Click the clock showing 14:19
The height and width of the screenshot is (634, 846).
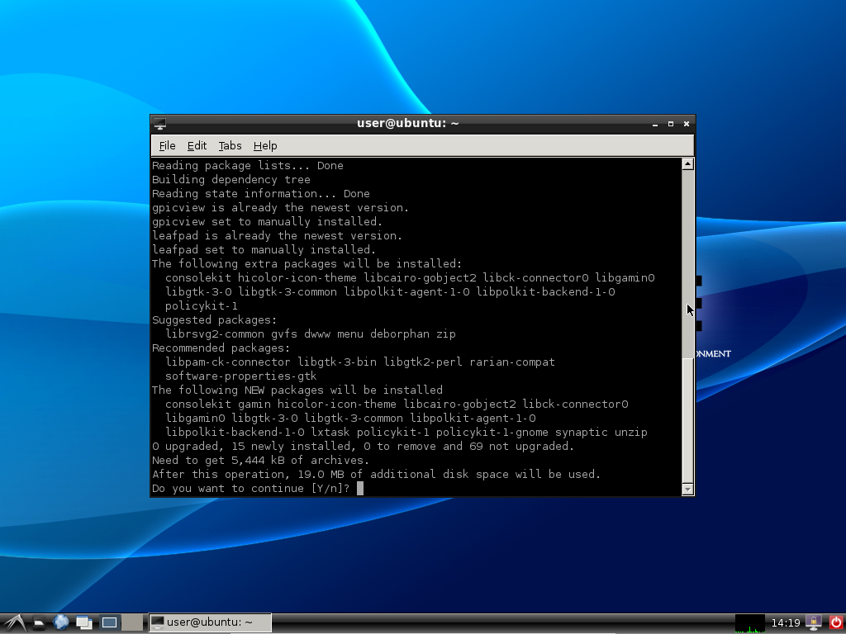point(787,622)
